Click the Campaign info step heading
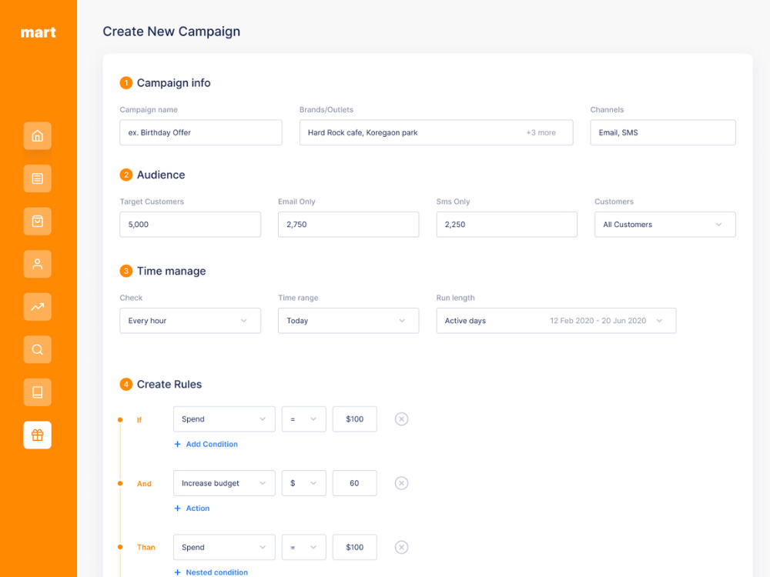This screenshot has height=577, width=770. pyautogui.click(x=173, y=83)
